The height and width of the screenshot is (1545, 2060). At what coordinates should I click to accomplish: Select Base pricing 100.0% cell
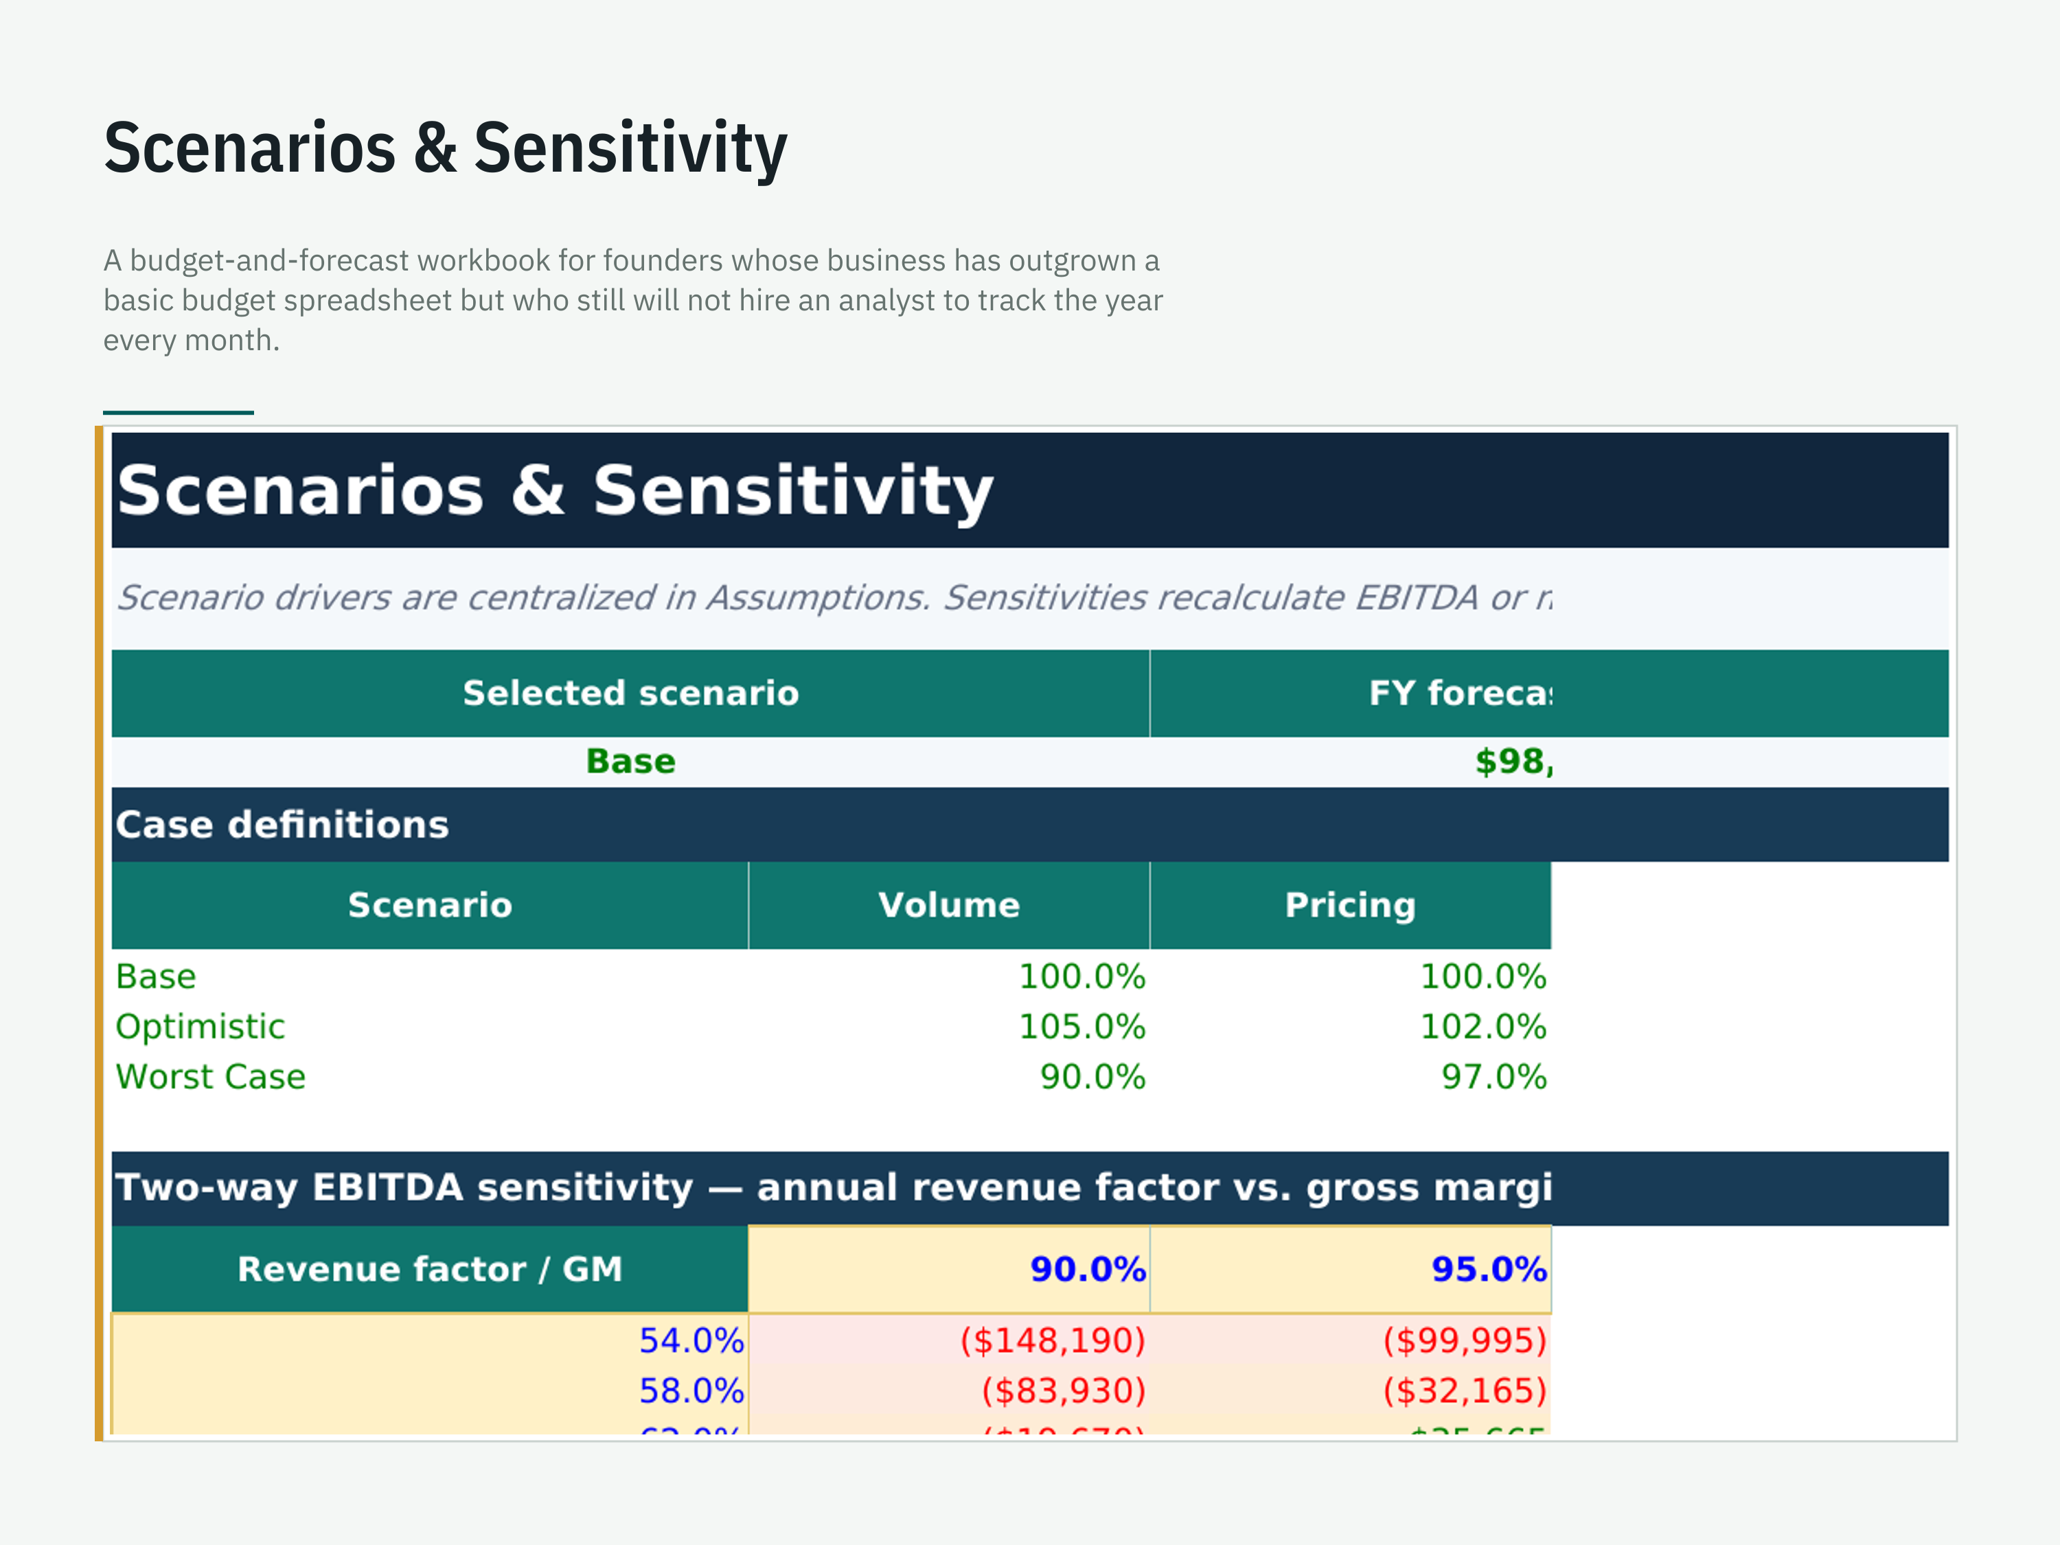(1351, 976)
